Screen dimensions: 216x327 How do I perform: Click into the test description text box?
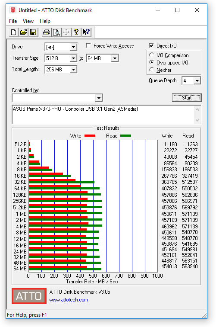click(103, 115)
